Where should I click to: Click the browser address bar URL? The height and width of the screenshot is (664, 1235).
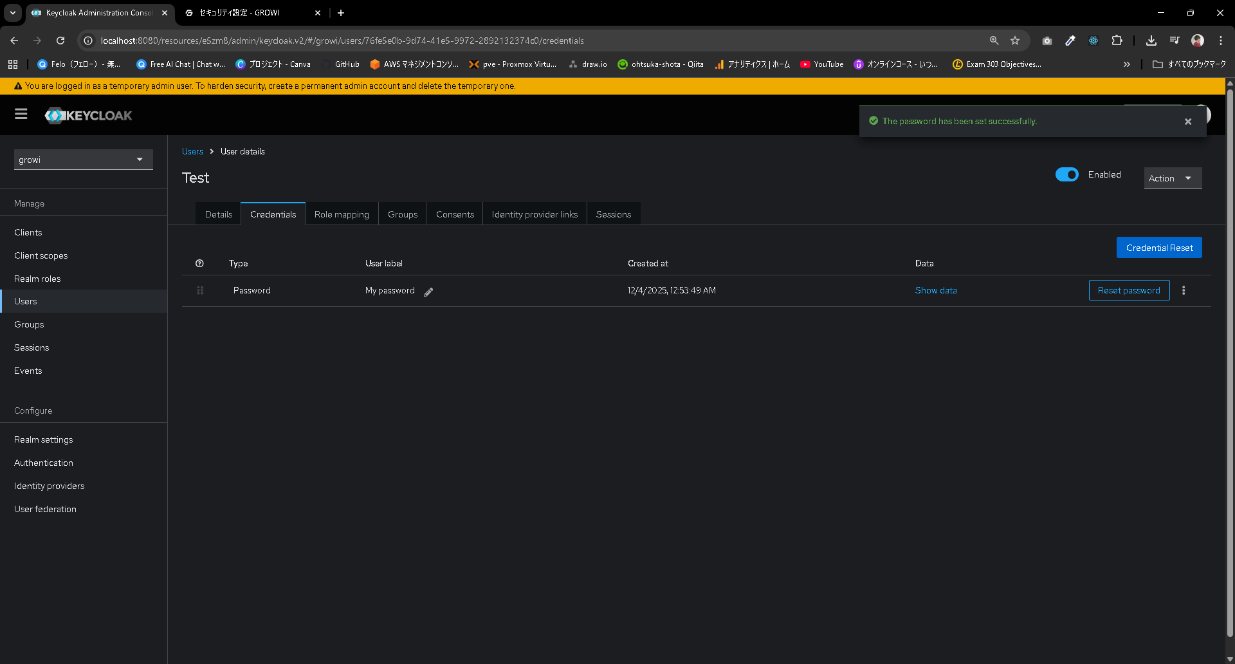(342, 41)
